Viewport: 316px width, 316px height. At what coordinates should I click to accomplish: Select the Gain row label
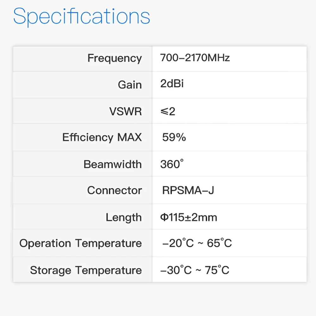[130, 85]
